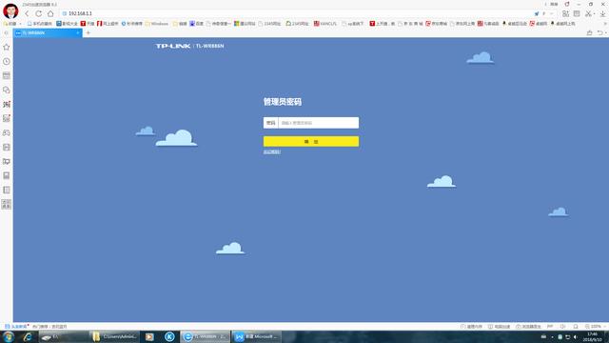Reload the page with refresh icon

[38, 13]
